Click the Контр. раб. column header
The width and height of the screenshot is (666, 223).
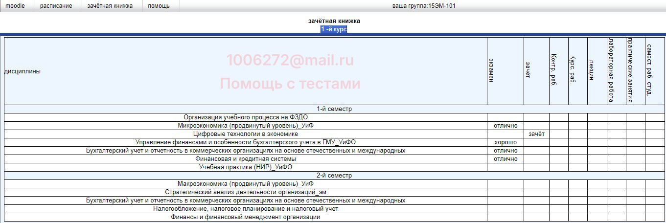click(x=553, y=71)
